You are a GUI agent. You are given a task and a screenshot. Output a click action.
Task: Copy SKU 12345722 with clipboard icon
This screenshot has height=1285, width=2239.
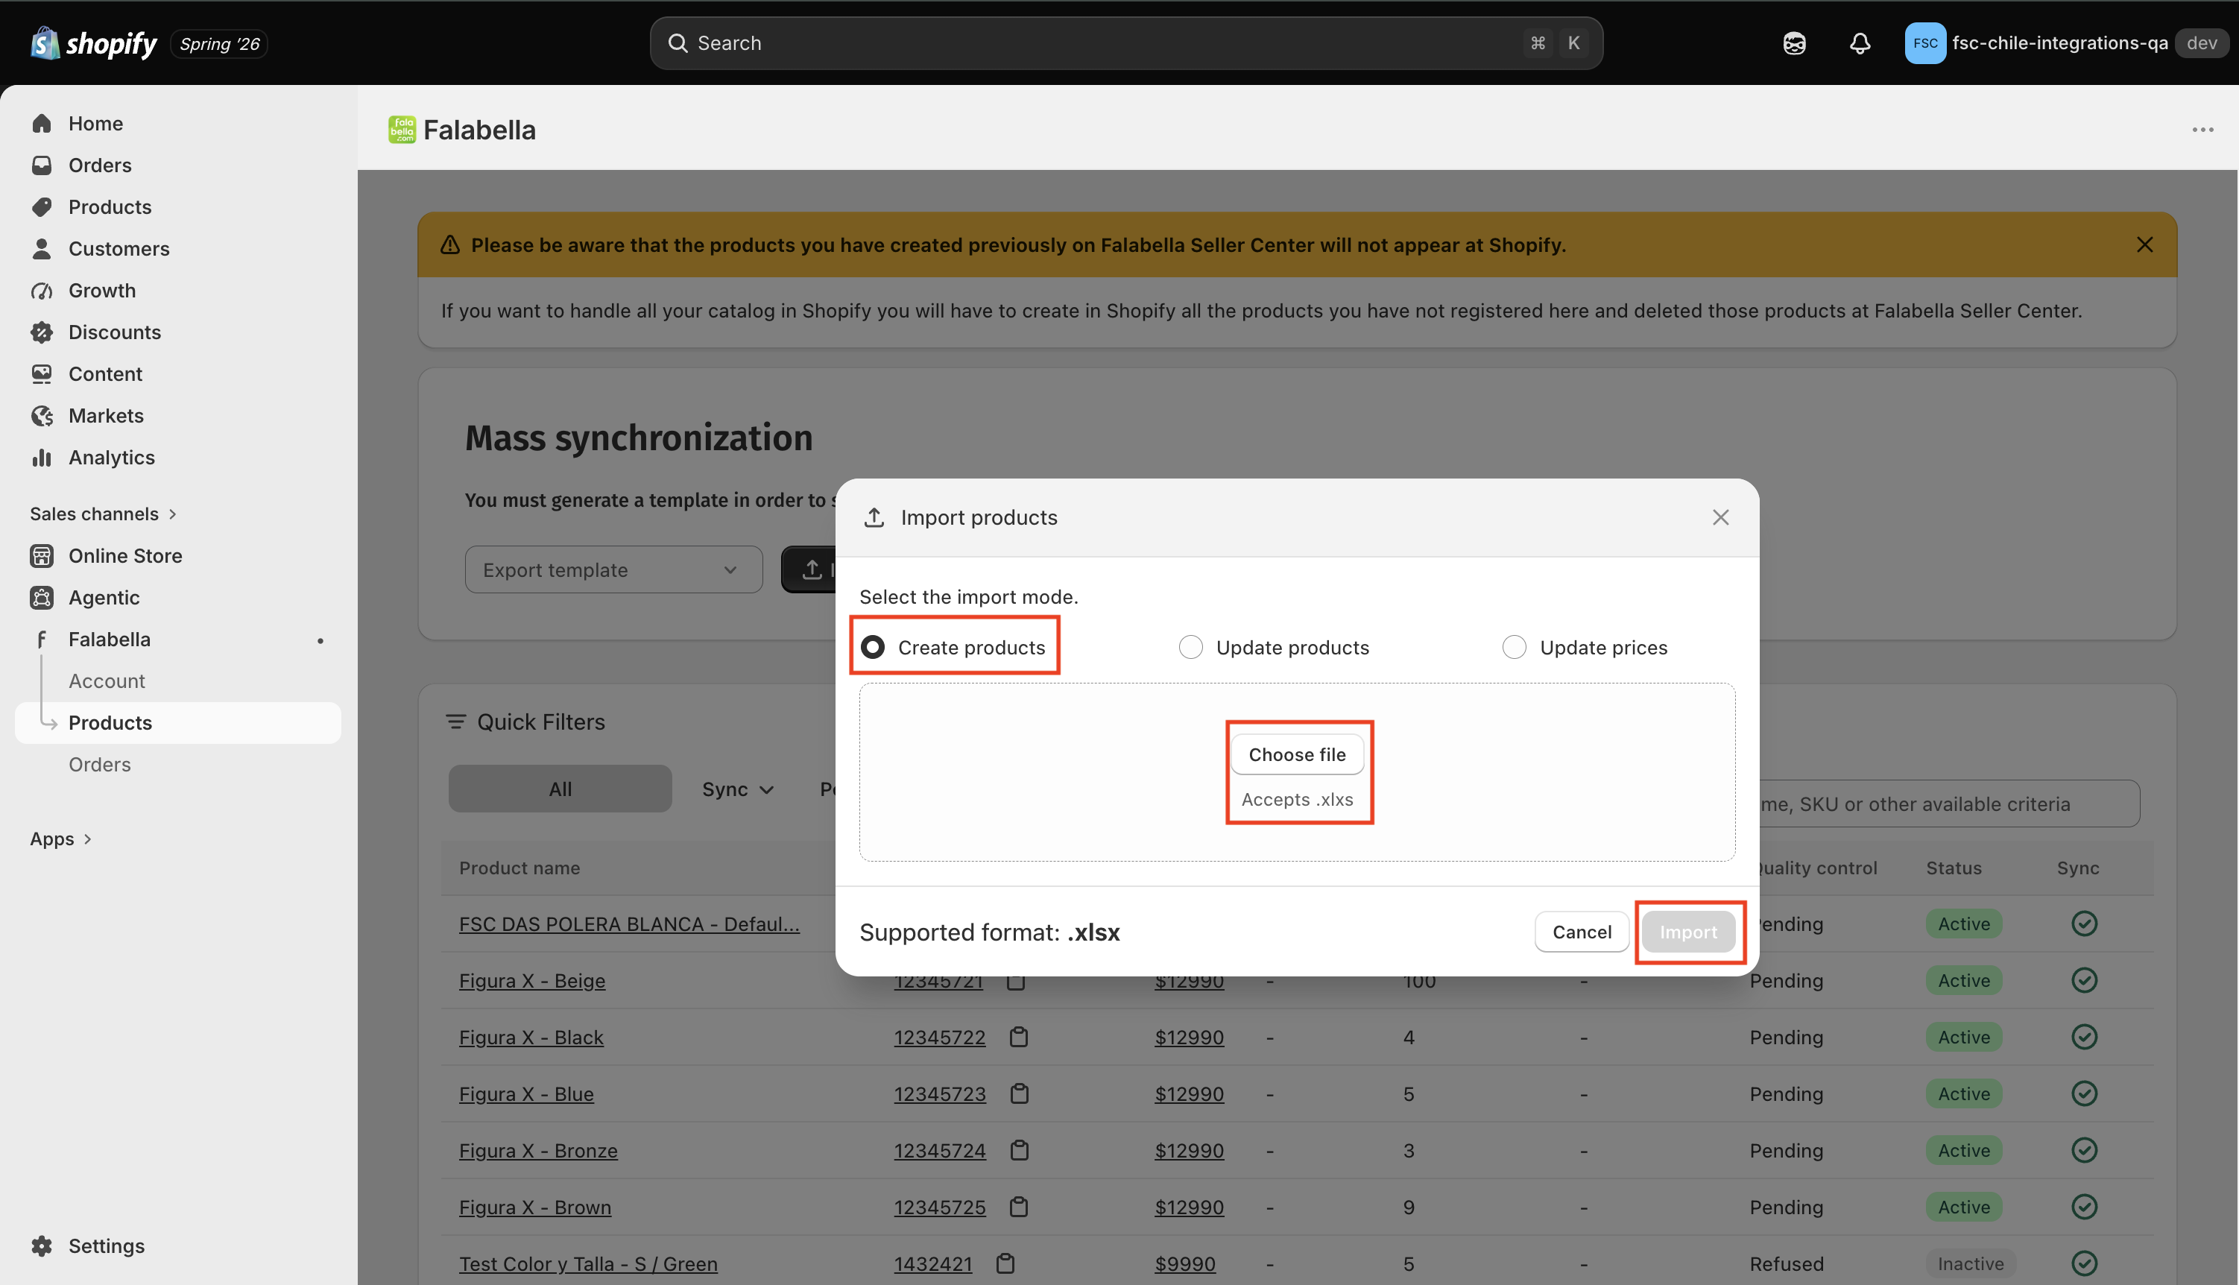point(1018,1036)
